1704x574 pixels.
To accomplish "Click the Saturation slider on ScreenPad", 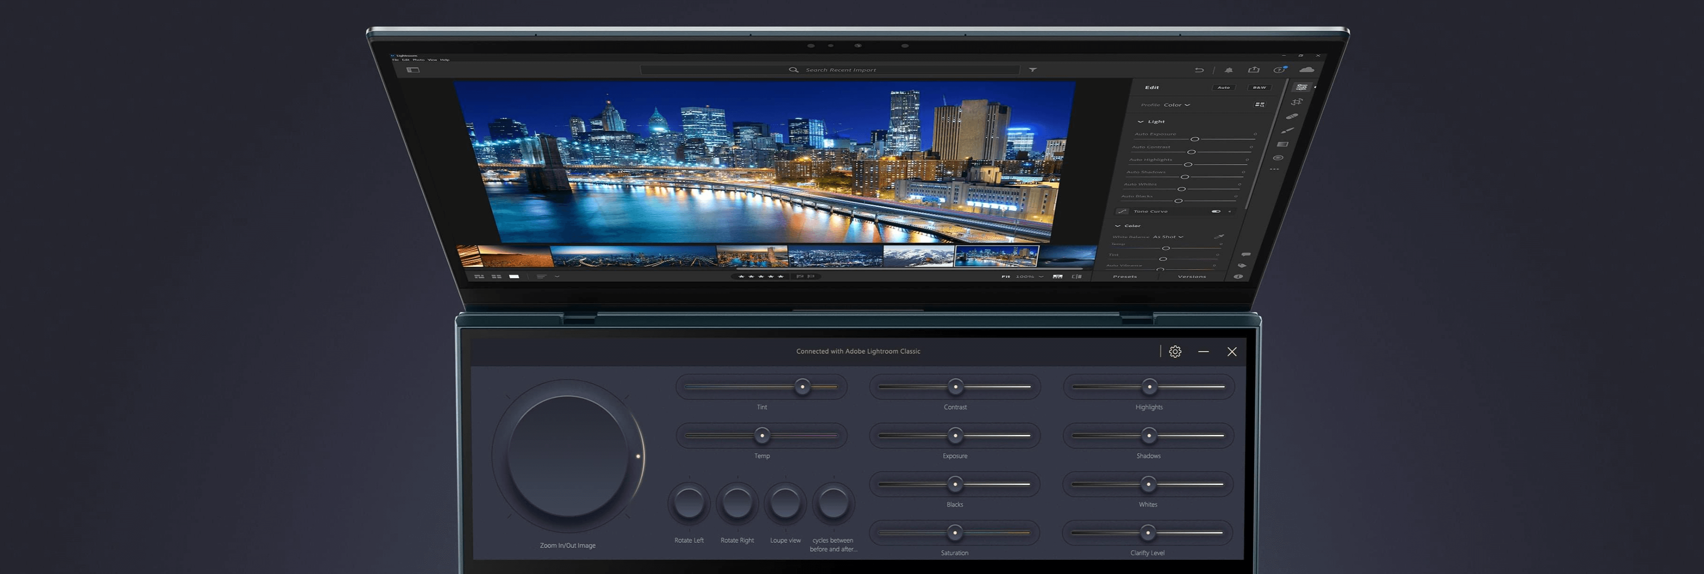I will 955,533.
